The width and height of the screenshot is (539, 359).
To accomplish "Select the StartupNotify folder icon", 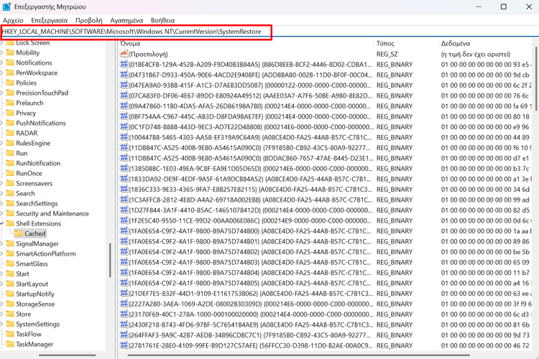I will [x=10, y=294].
